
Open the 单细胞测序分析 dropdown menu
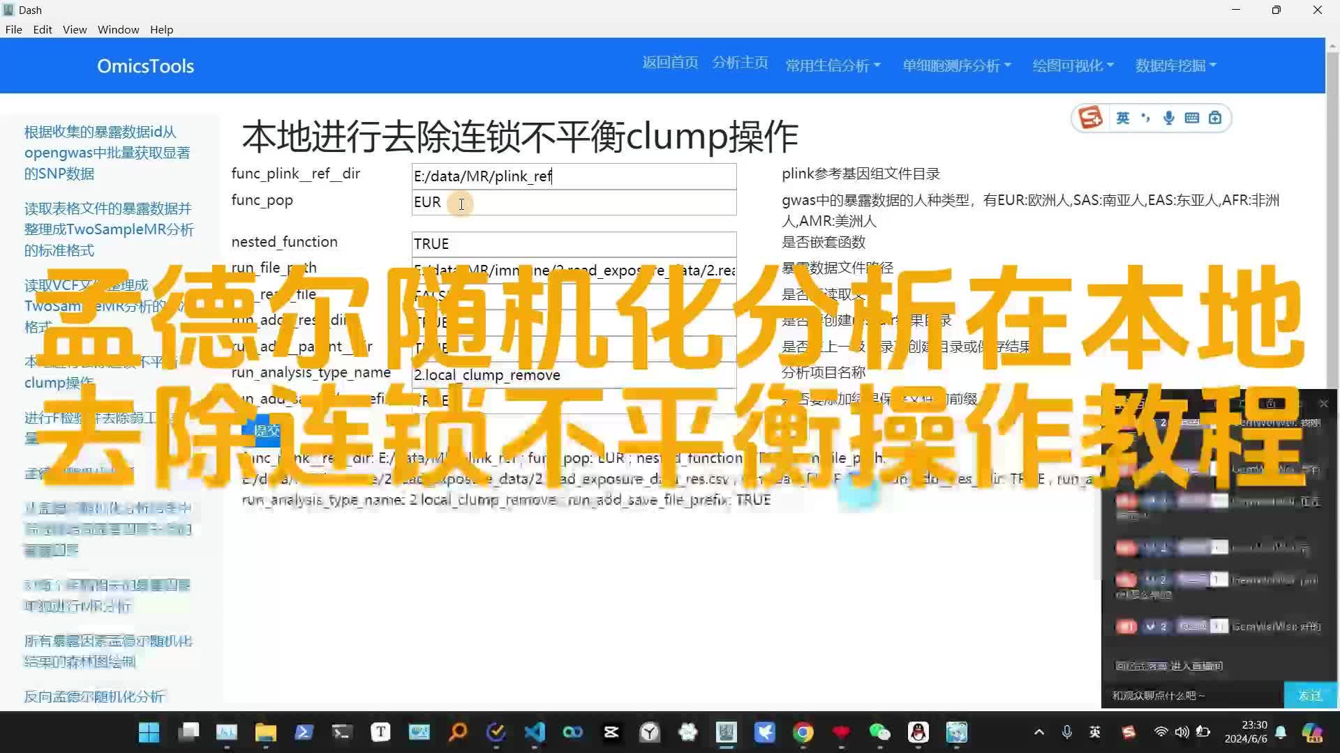click(x=955, y=66)
